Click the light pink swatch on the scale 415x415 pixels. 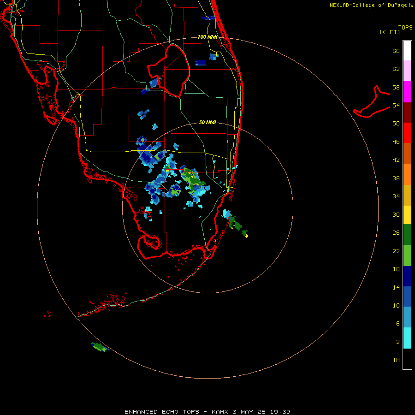click(x=407, y=71)
